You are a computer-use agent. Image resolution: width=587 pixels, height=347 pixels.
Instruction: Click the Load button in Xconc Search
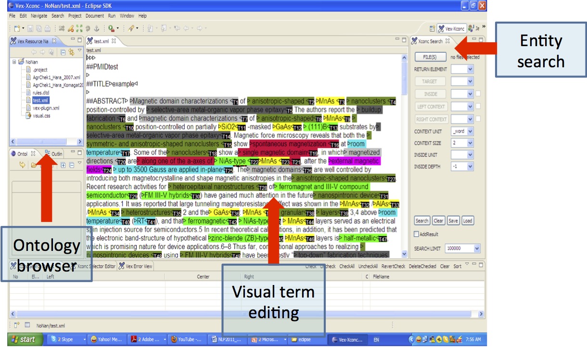467,221
